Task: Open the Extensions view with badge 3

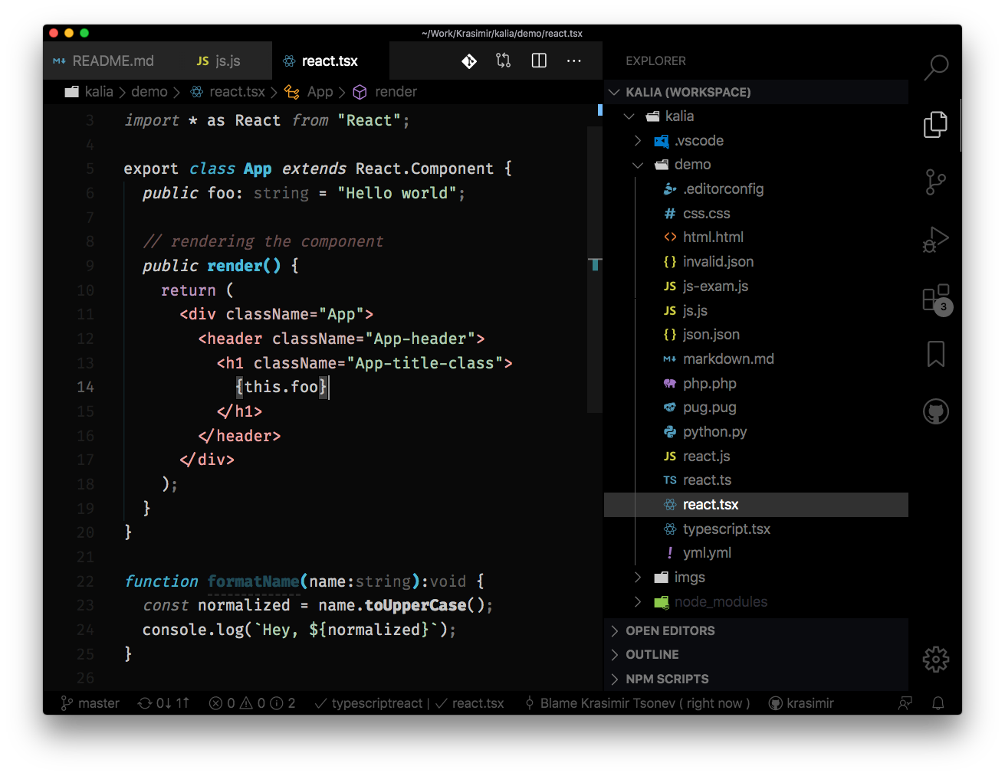Action: tap(937, 299)
